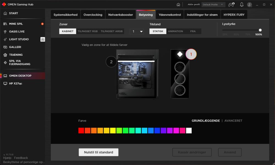The height and width of the screenshot is (165, 275).
Task: Open the Feedback link
Action: point(21,158)
